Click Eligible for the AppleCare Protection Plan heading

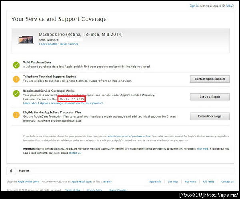click(x=52, y=112)
